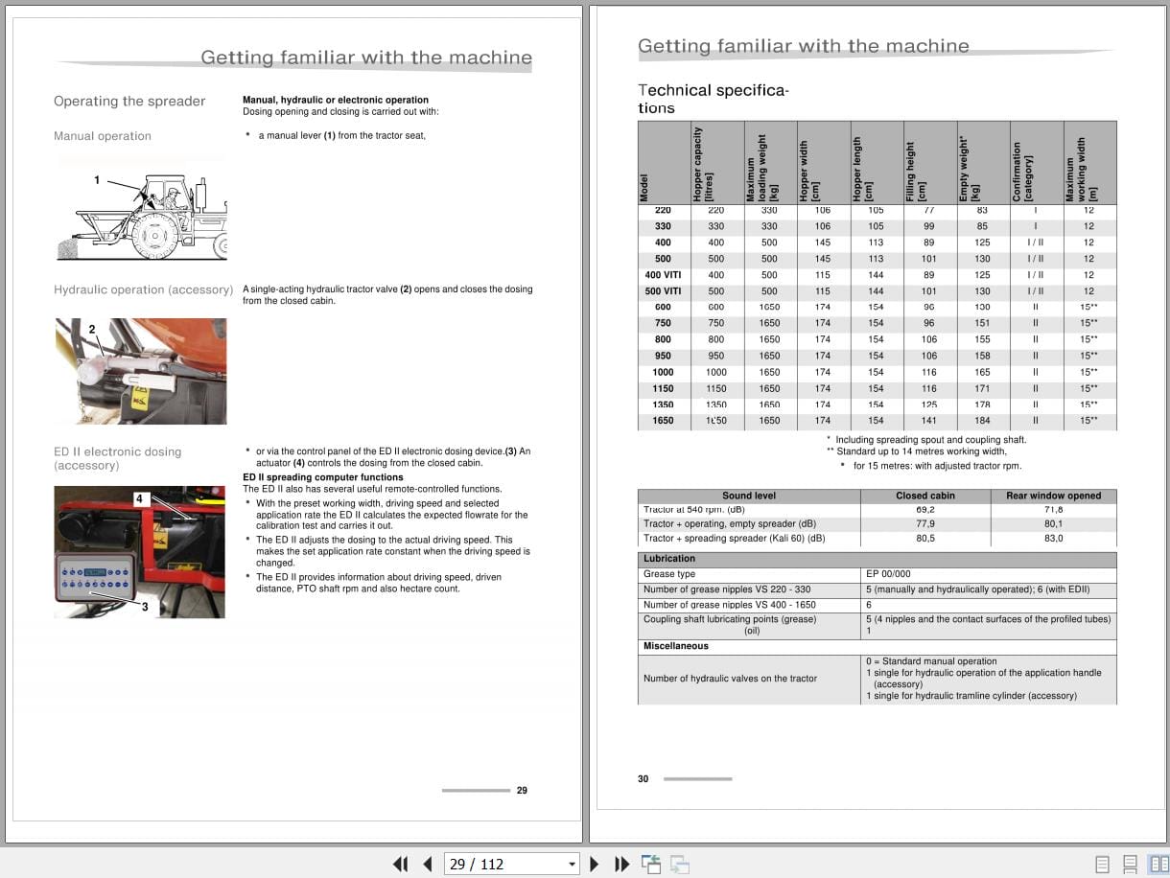1170x878 pixels.
Task: Jump to the last page
Action: point(621,864)
